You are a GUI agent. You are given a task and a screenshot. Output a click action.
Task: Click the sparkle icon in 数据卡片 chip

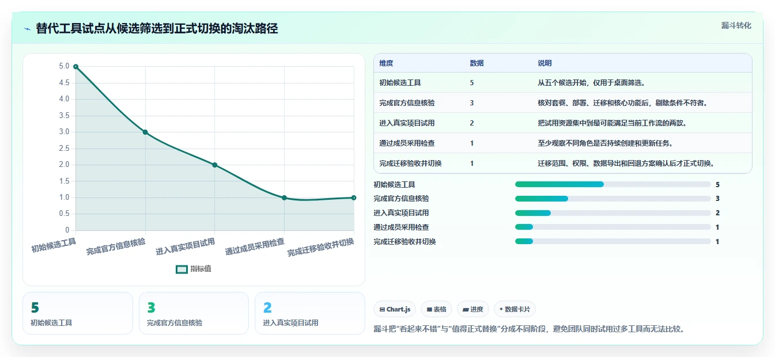coord(501,309)
